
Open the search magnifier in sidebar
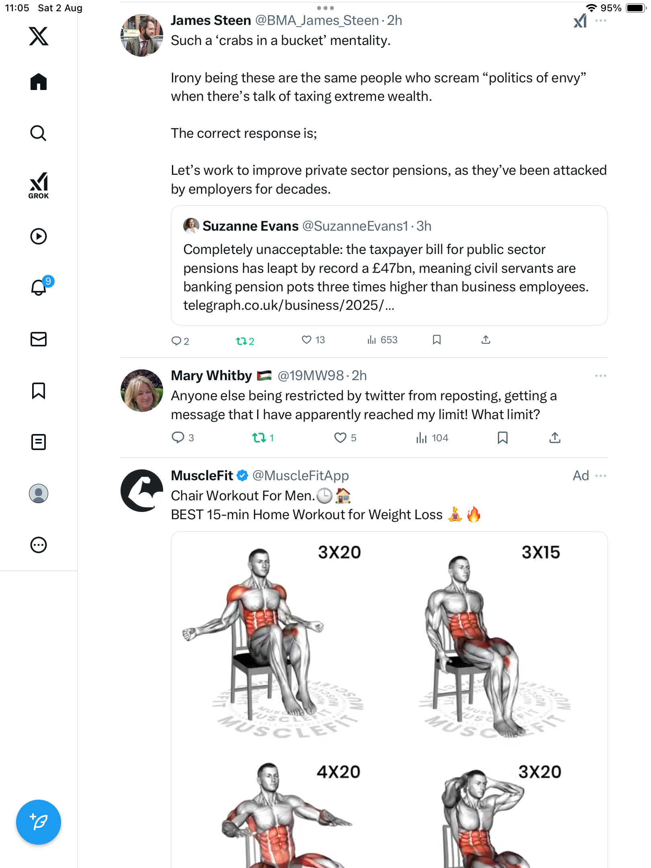click(x=39, y=133)
